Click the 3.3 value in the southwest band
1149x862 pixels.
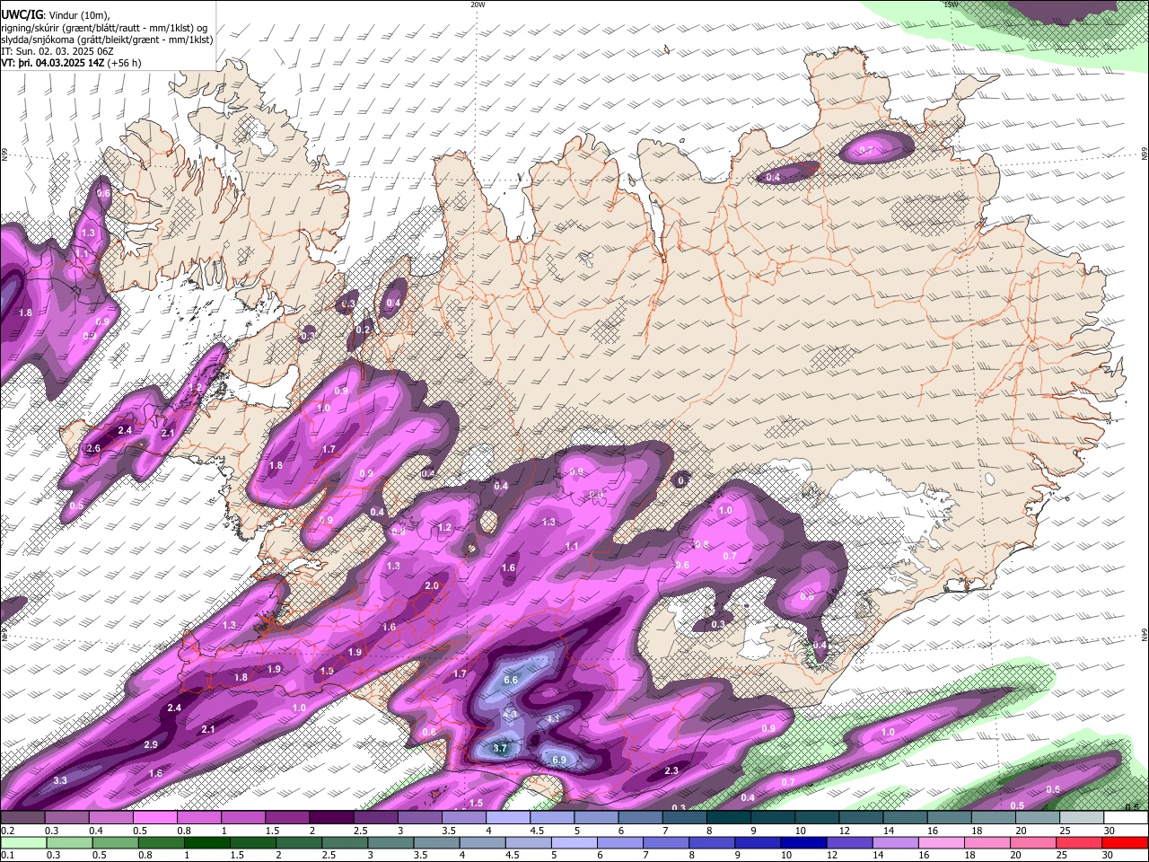(x=60, y=780)
